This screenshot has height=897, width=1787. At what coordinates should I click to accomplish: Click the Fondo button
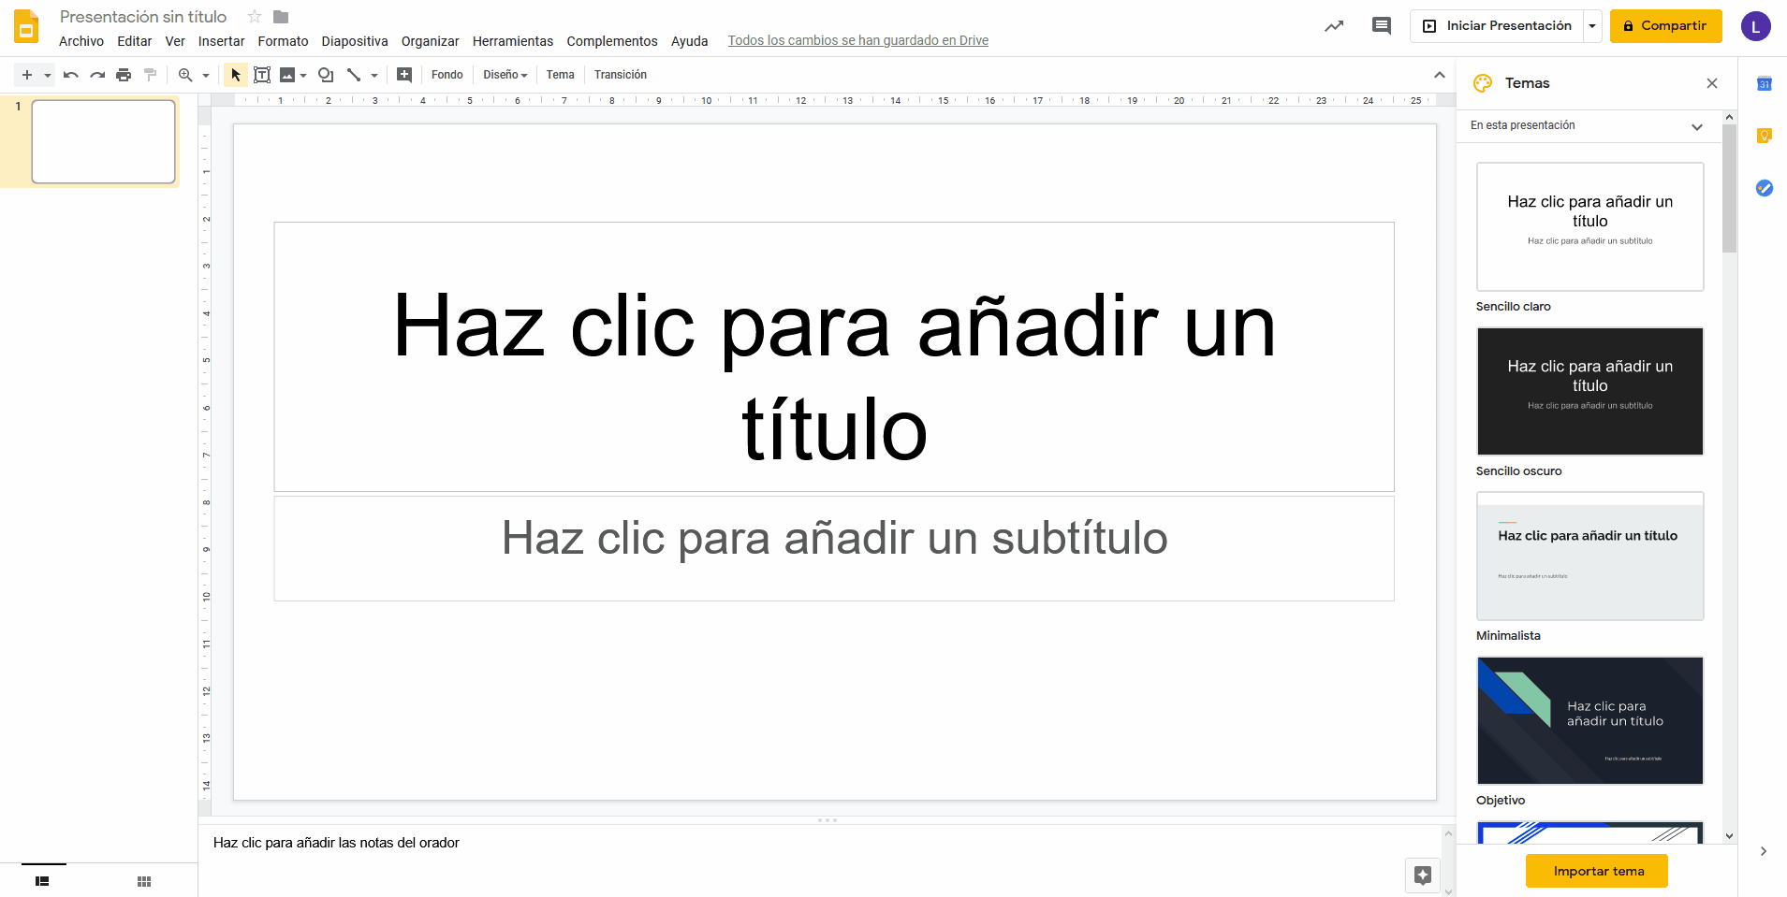[447, 75]
